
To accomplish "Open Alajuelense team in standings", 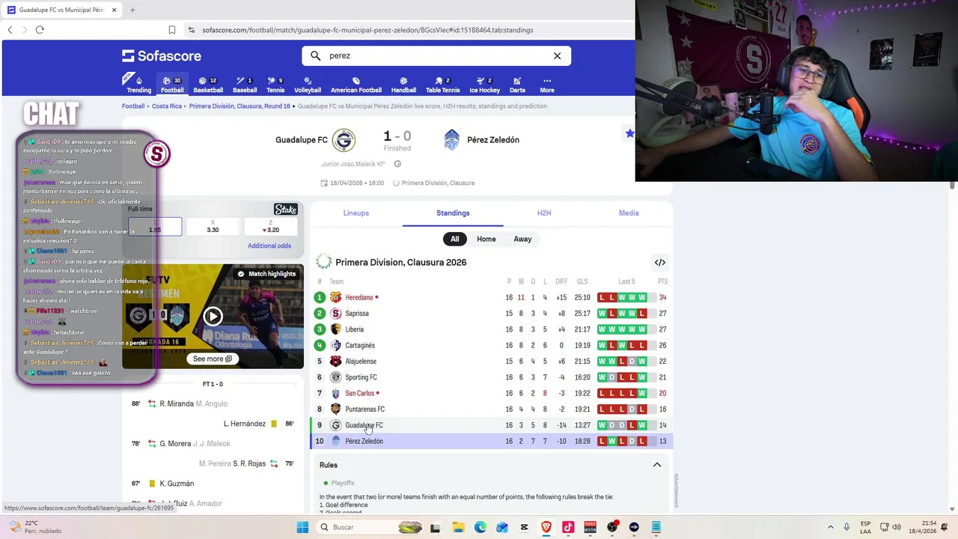I will coord(361,362).
